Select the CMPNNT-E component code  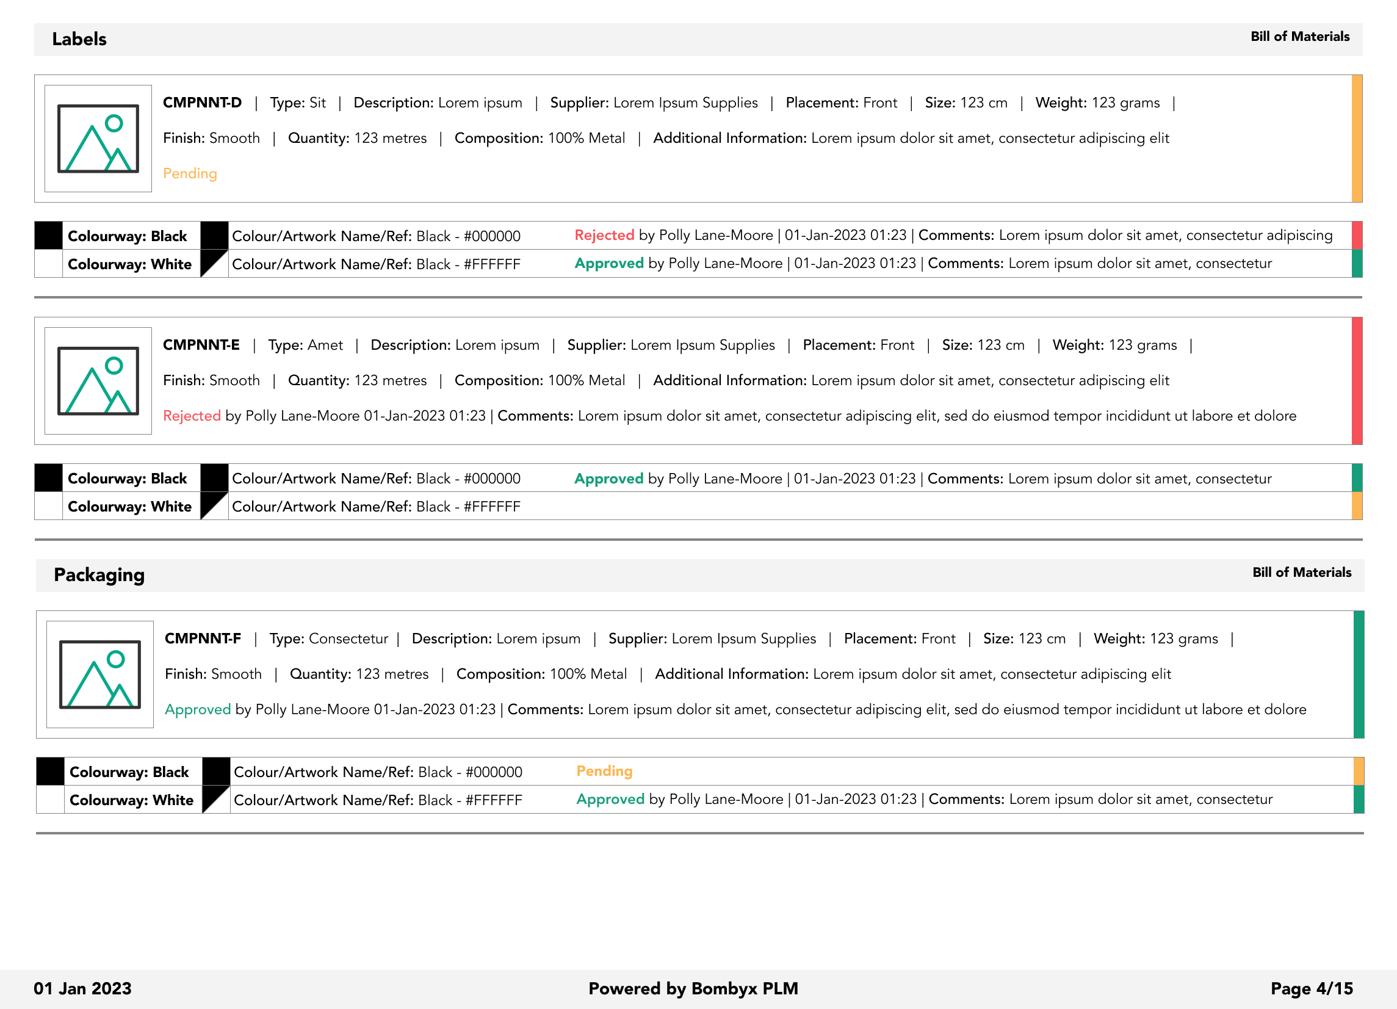point(201,345)
